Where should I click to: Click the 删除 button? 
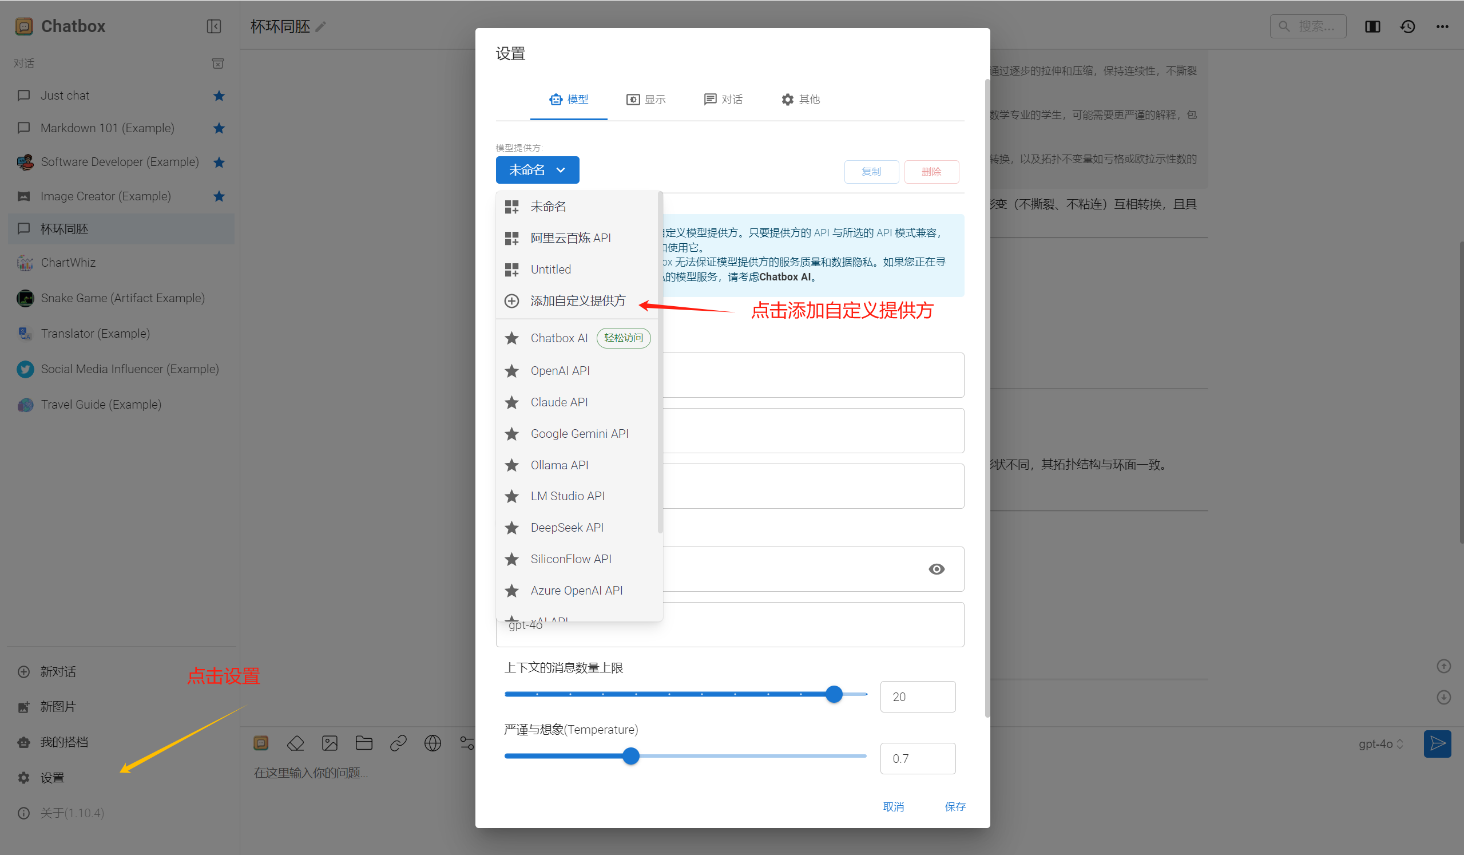coord(931,172)
